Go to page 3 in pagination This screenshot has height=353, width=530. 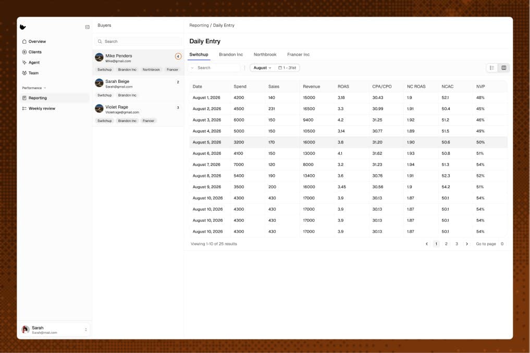[457, 244]
